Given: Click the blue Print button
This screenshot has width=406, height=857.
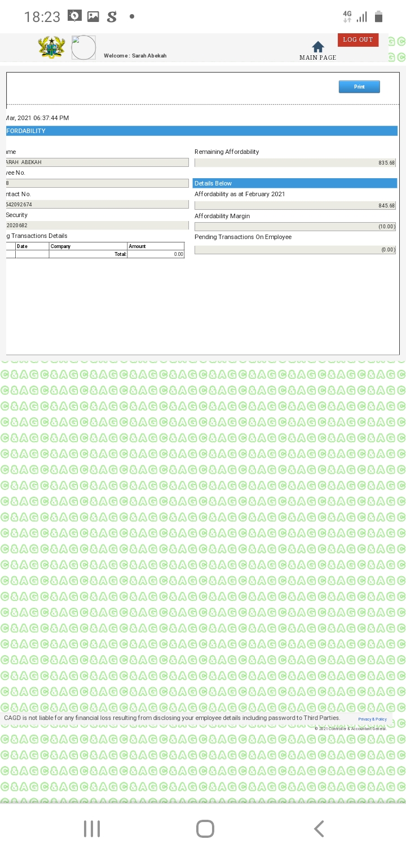Looking at the screenshot, I should point(359,87).
